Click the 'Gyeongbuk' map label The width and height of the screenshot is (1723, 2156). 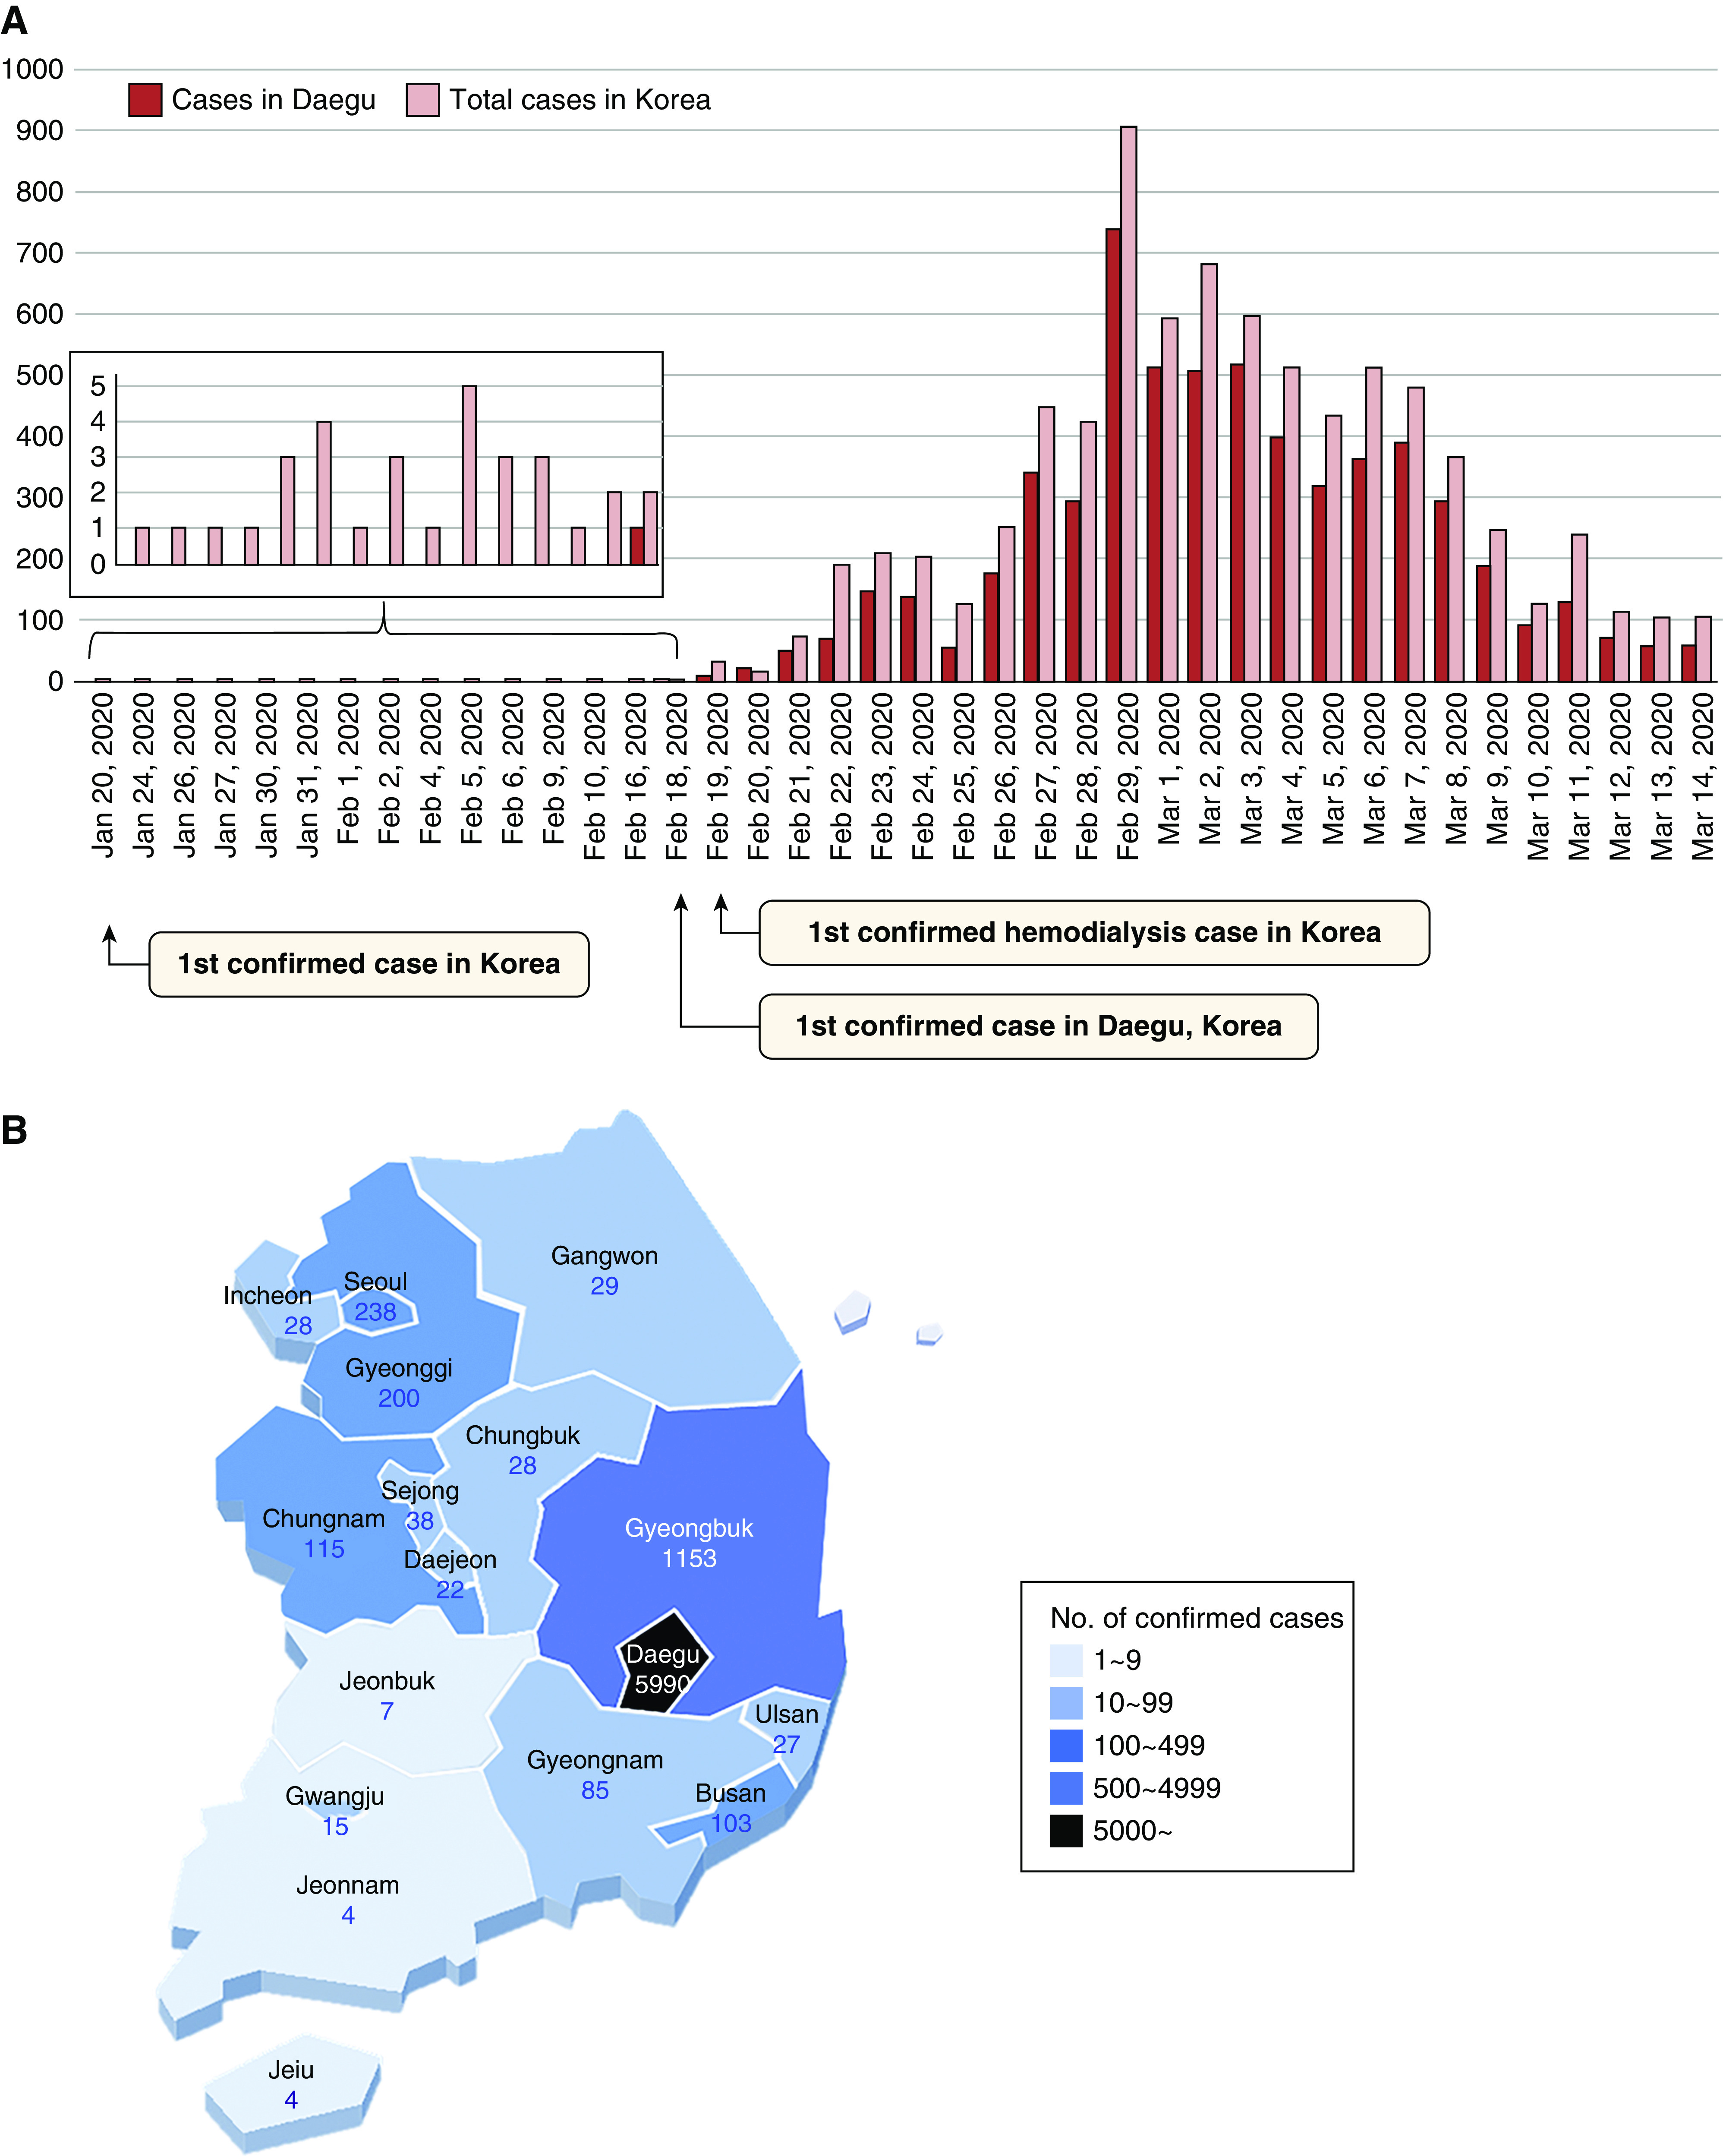point(689,1528)
